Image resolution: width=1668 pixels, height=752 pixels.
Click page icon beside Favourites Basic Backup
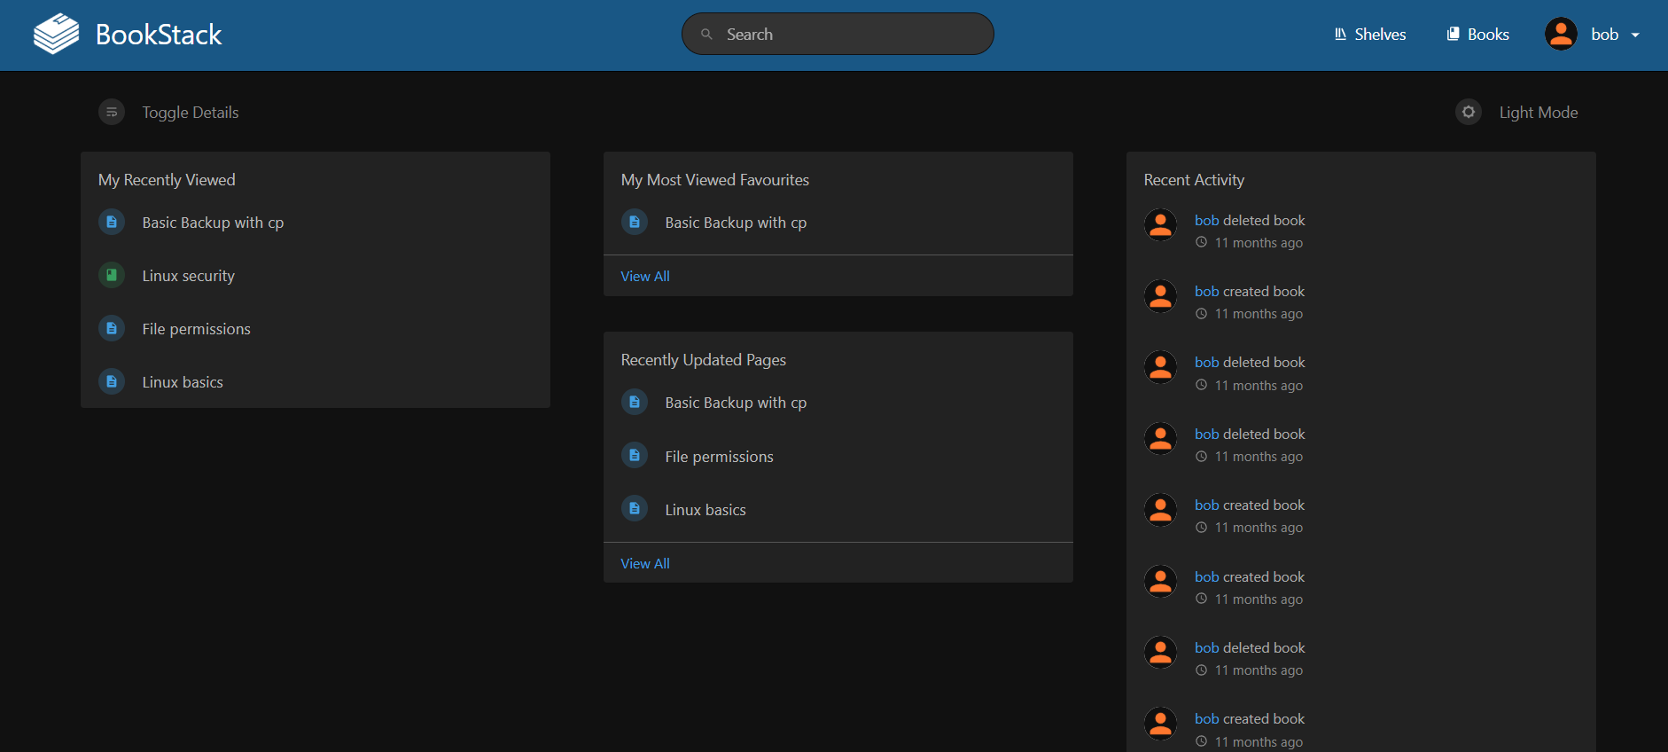pos(635,222)
